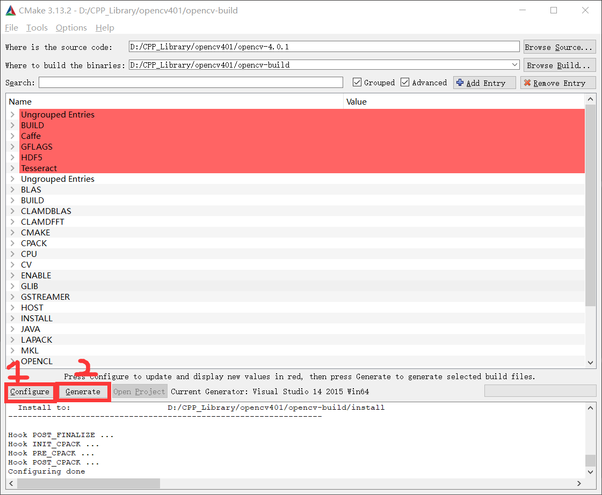Screen dimensions: 602x495
Task: Open the Tools menu
Action: pyautogui.click(x=37, y=27)
